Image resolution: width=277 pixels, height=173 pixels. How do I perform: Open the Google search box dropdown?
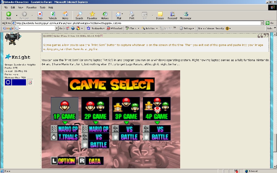[57, 28]
